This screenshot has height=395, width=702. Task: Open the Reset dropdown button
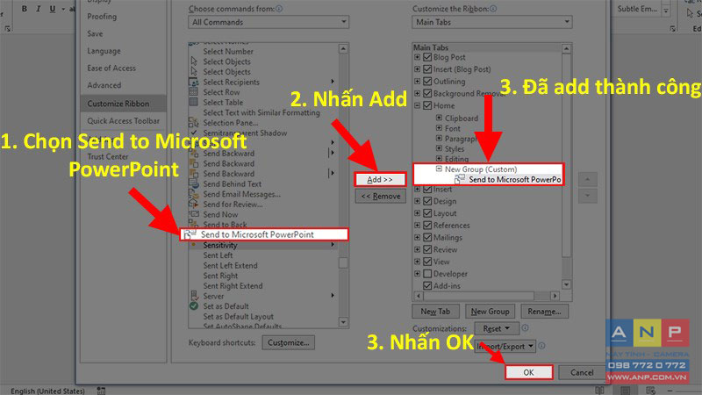coord(497,328)
